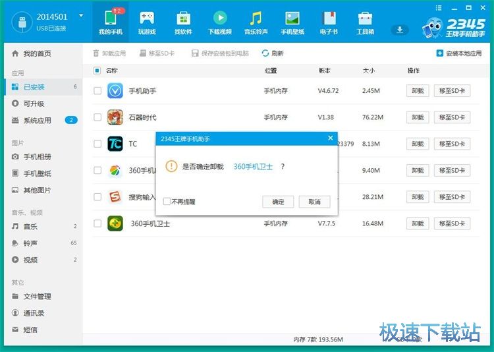Toggle the select-all checkbox beside 名称
The image size is (494, 352).
coord(97,71)
